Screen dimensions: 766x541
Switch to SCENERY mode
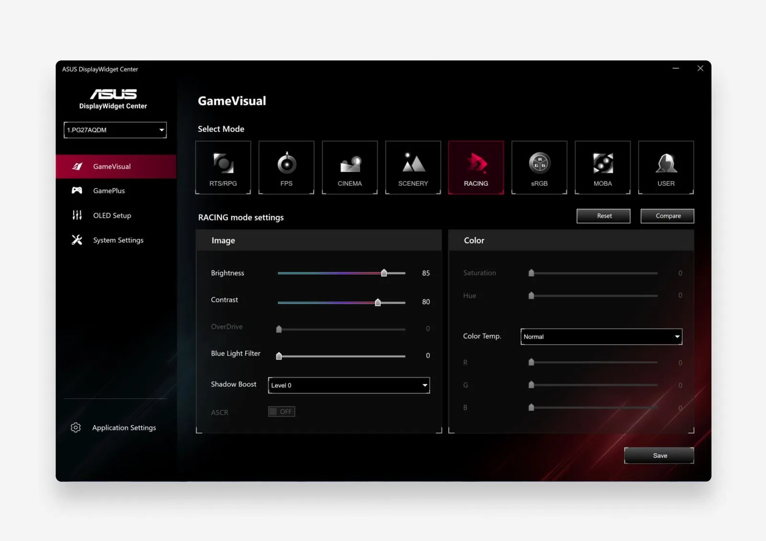pyautogui.click(x=413, y=167)
